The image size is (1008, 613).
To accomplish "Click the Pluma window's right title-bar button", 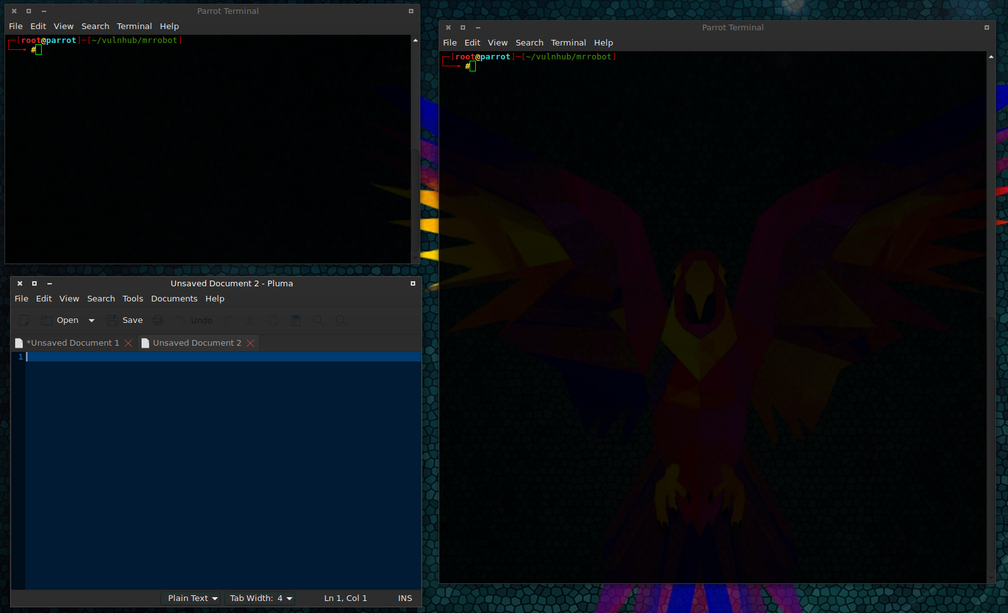I will tap(413, 283).
